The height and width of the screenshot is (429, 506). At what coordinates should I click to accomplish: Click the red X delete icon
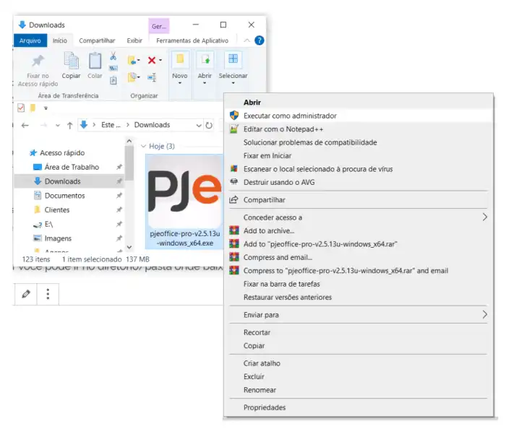coord(152,60)
